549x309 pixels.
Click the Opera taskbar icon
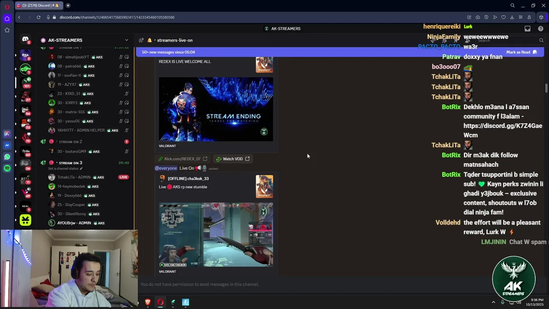tap(160, 302)
